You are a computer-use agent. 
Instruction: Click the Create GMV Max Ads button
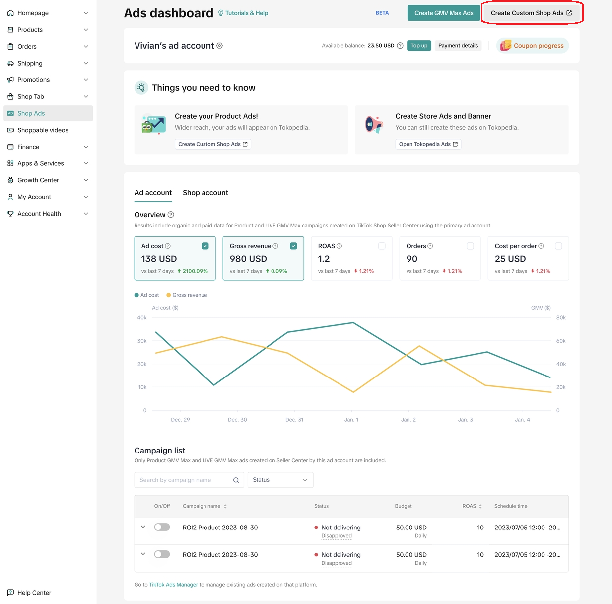tap(444, 13)
